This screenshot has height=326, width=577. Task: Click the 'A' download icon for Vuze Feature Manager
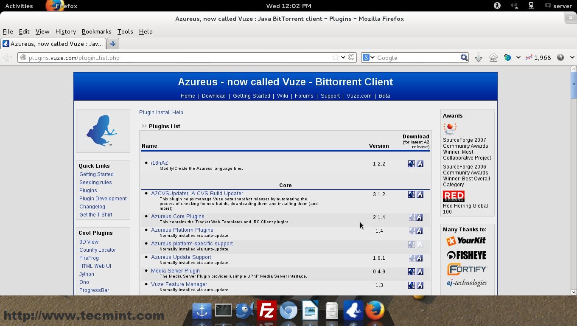[420, 285]
